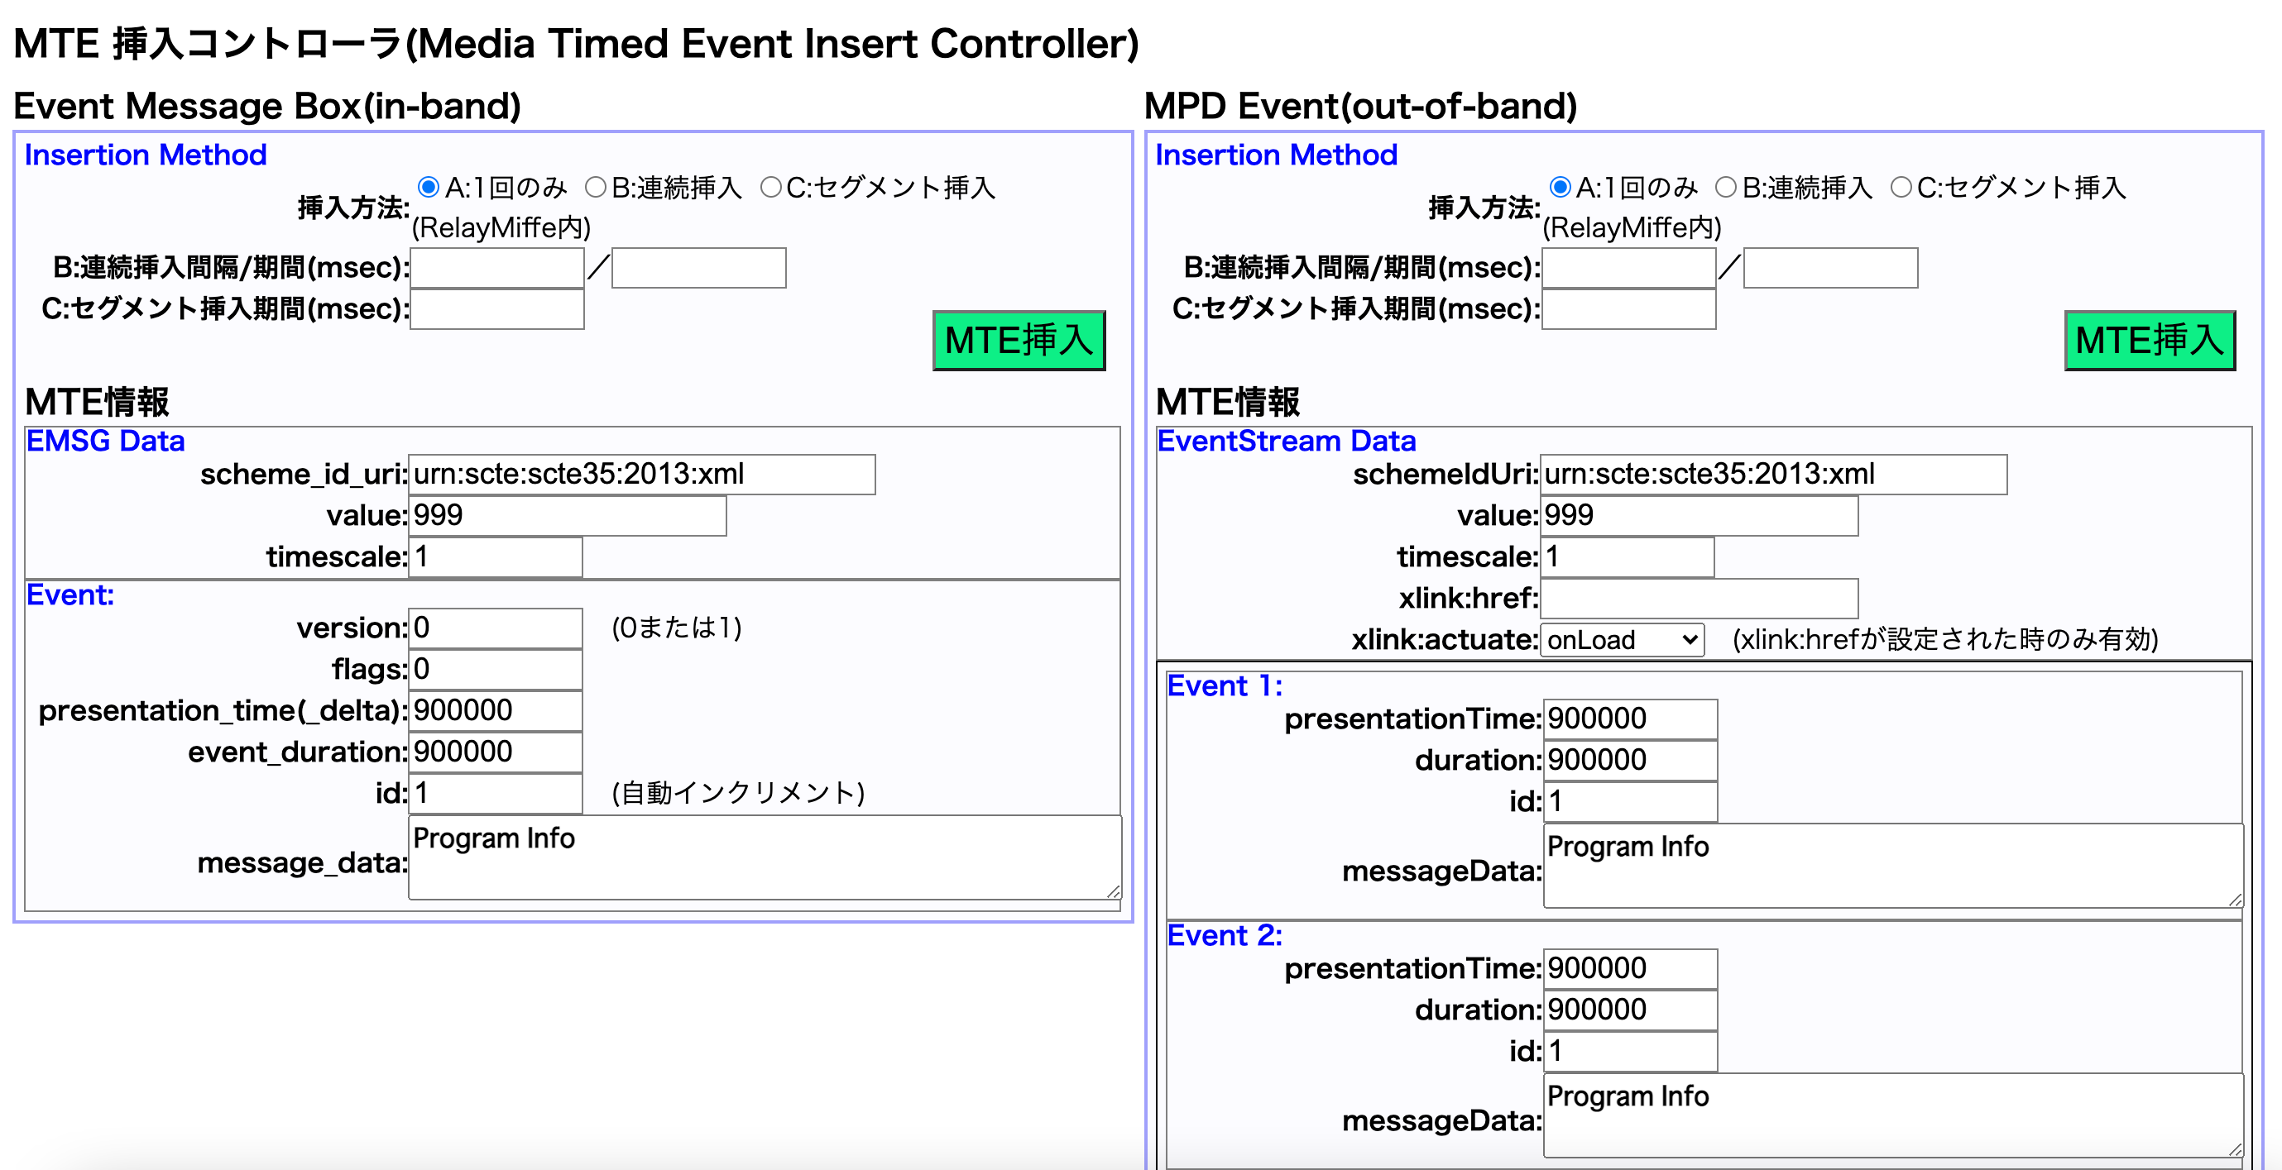Focus the in-band C:セグメント挿入期間 input
This screenshot has width=2282, height=1170.
click(x=497, y=309)
